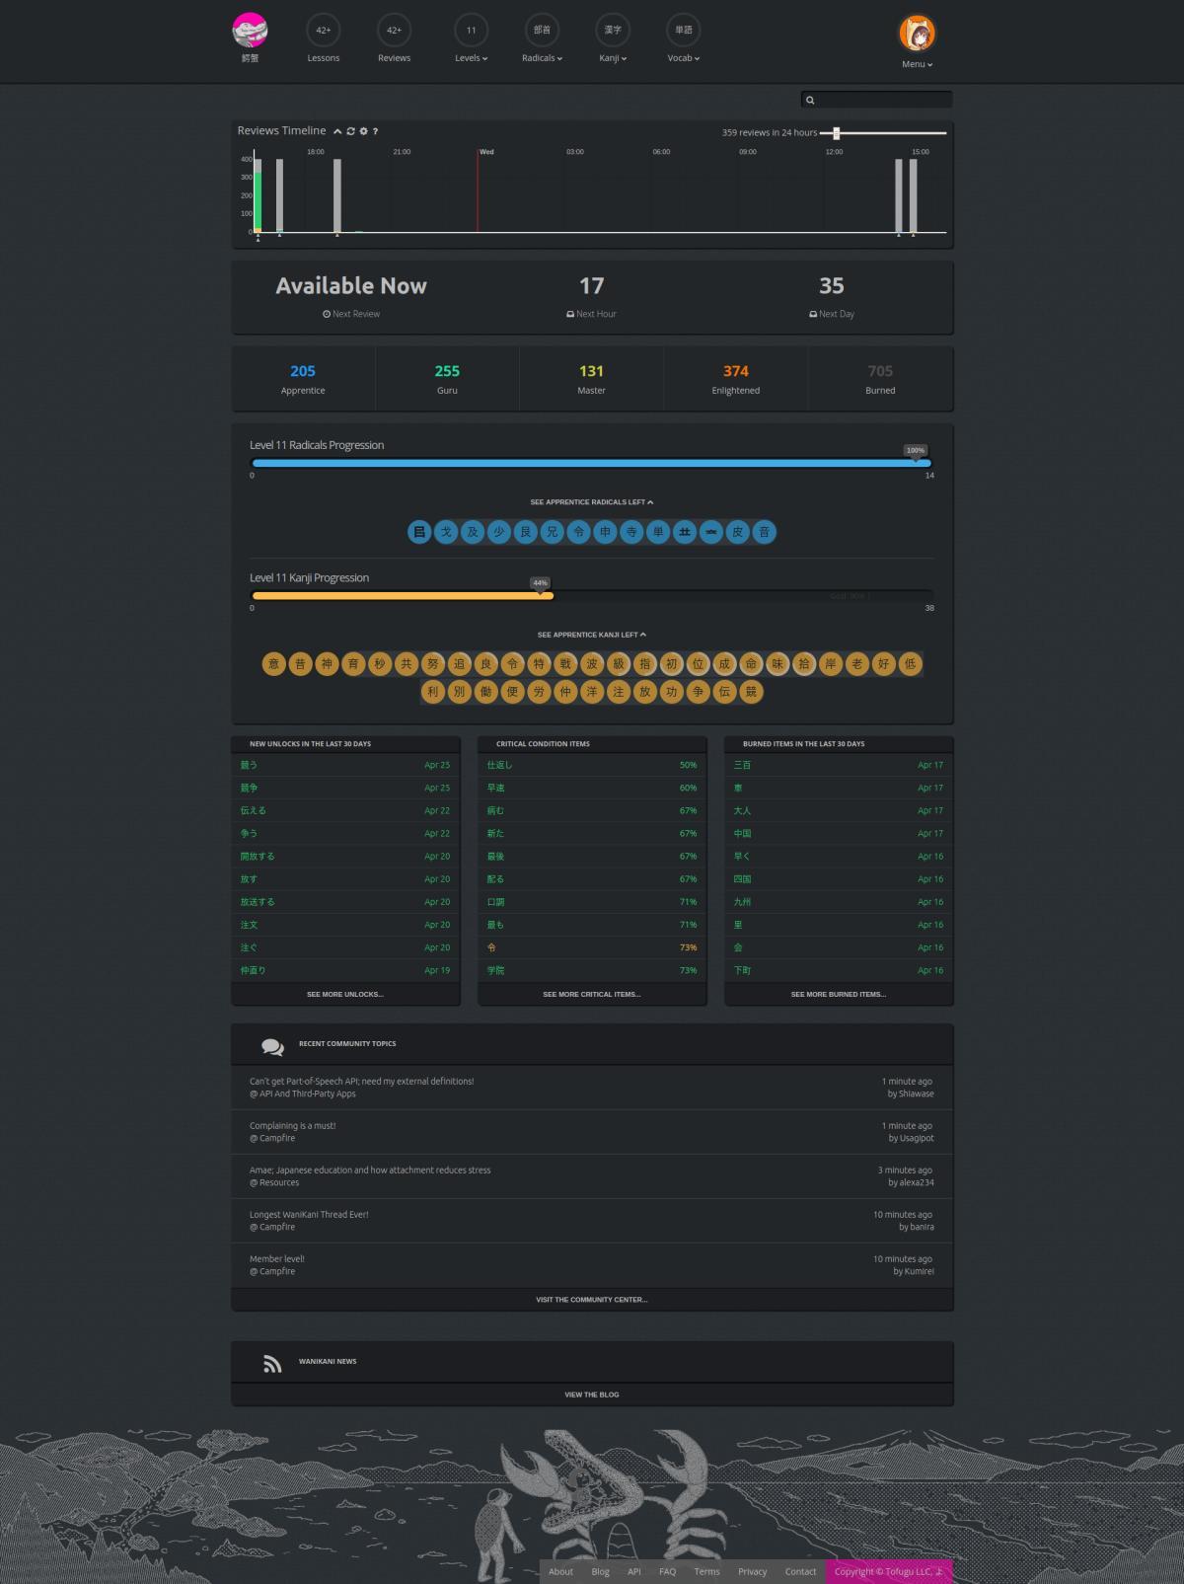Click the Lessons 42+ badge
Screen dimensions: 1184x1584
(x=323, y=31)
